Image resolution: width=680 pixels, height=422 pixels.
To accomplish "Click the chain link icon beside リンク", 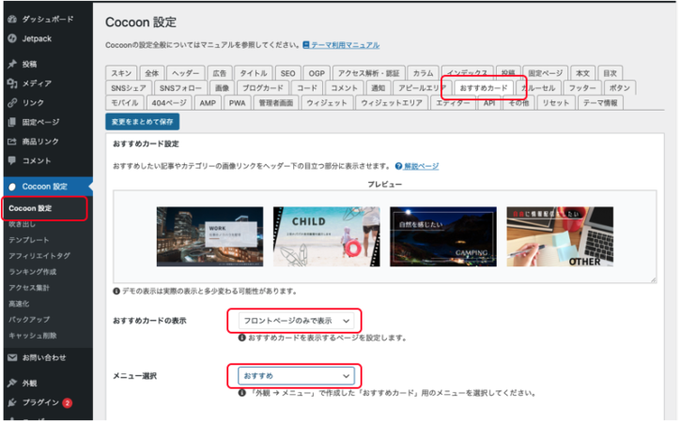I will pos(12,102).
